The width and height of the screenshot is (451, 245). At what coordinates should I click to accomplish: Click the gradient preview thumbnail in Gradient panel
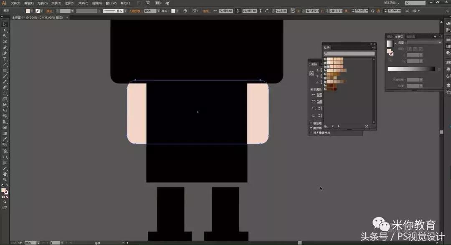pyautogui.click(x=389, y=43)
